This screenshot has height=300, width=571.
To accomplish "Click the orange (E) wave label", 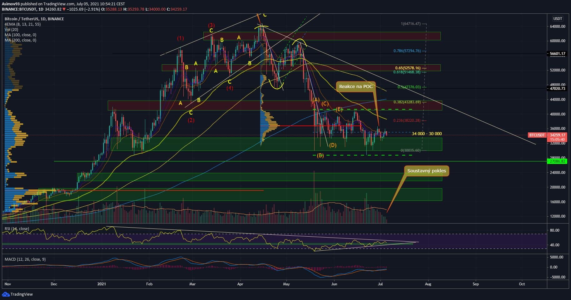I will 339,109.
